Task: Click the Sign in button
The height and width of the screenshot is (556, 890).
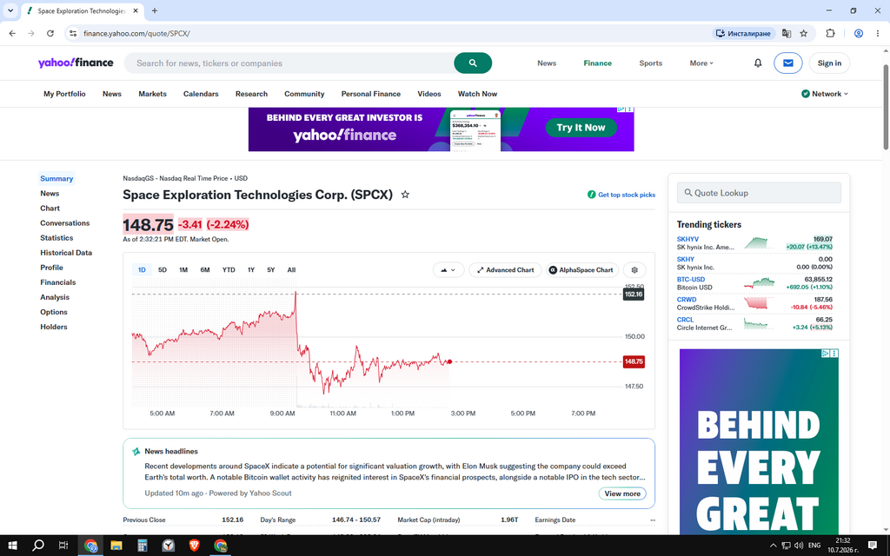Action: pyautogui.click(x=829, y=63)
